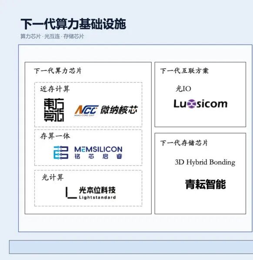253x260 pixels.
Task: Select the 微纳核芯 brand text
Action: pyautogui.click(x=119, y=110)
